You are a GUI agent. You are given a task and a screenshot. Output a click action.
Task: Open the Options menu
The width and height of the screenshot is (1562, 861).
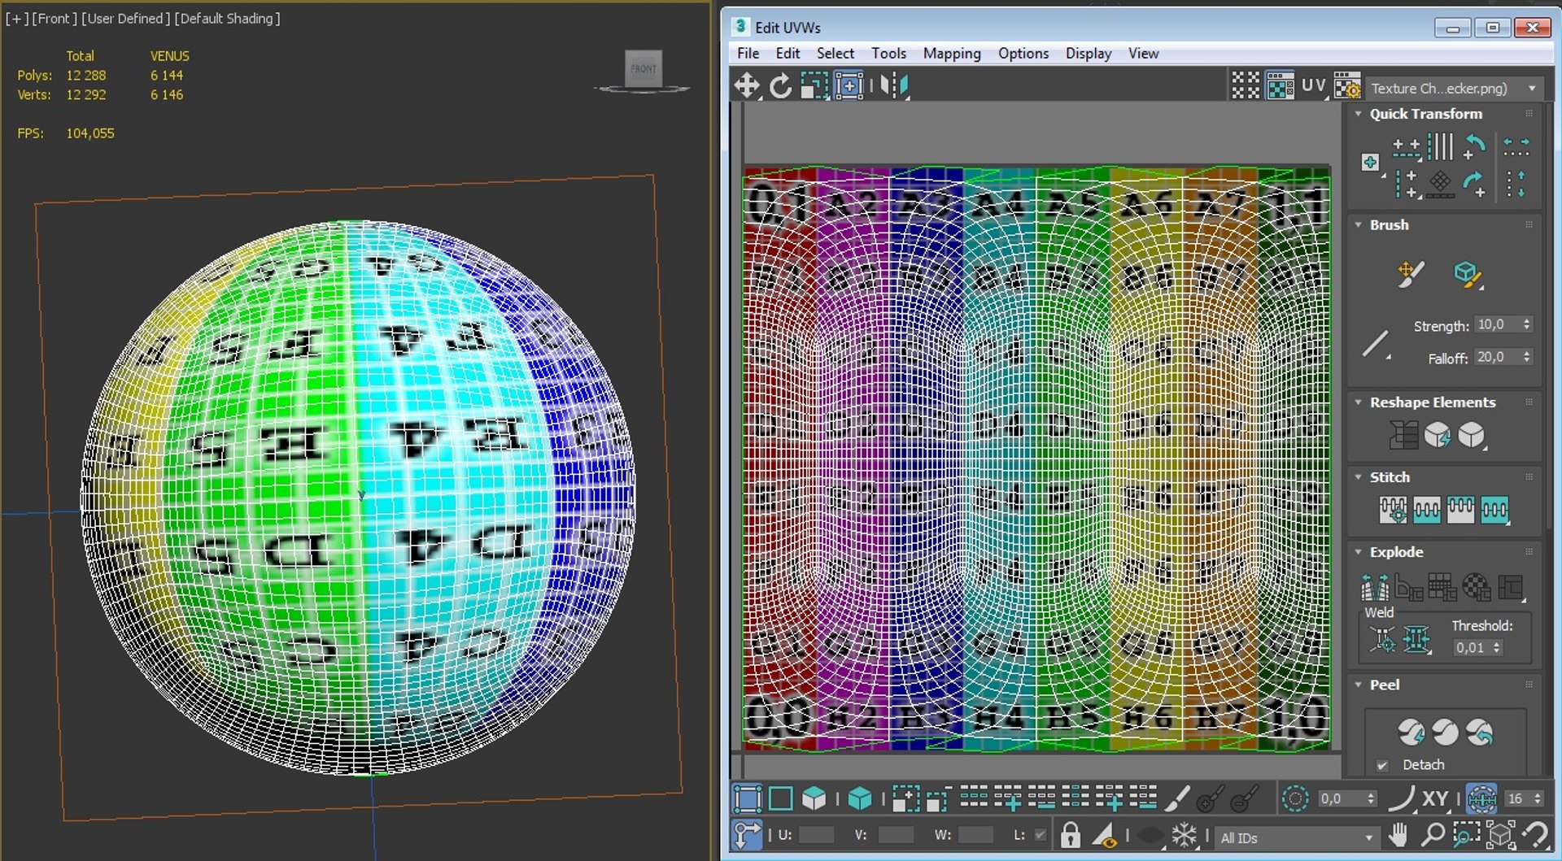point(1023,54)
